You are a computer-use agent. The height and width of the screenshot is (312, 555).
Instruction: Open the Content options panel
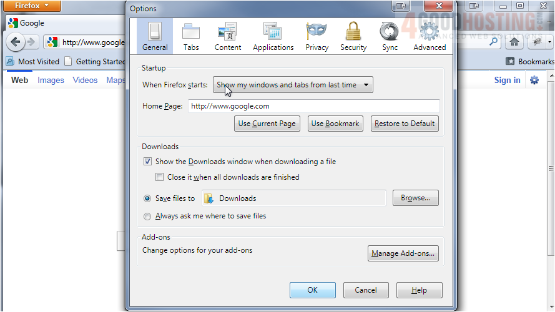pos(227,37)
